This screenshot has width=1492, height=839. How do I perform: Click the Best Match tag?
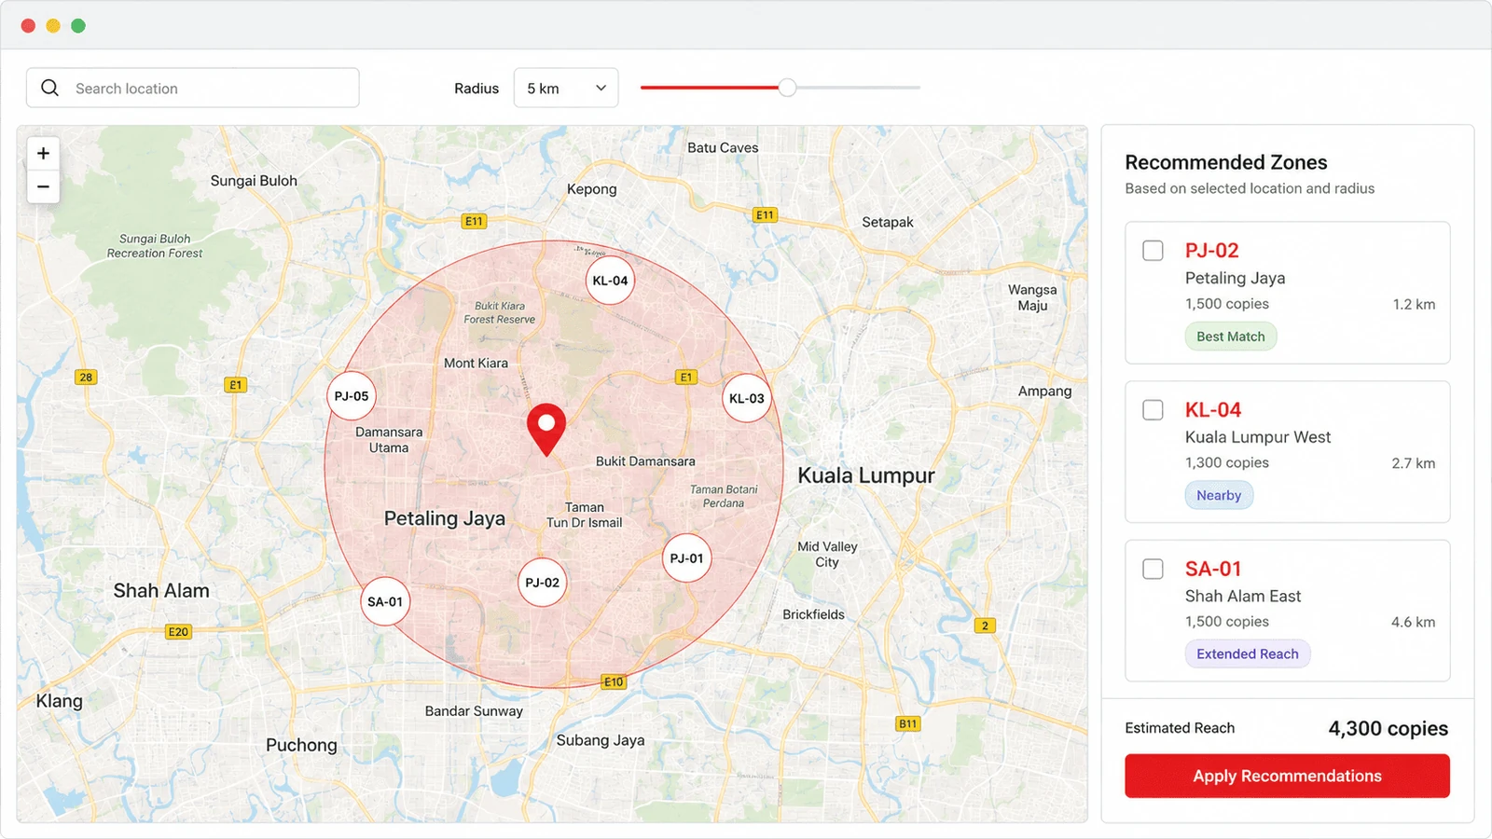click(1231, 337)
